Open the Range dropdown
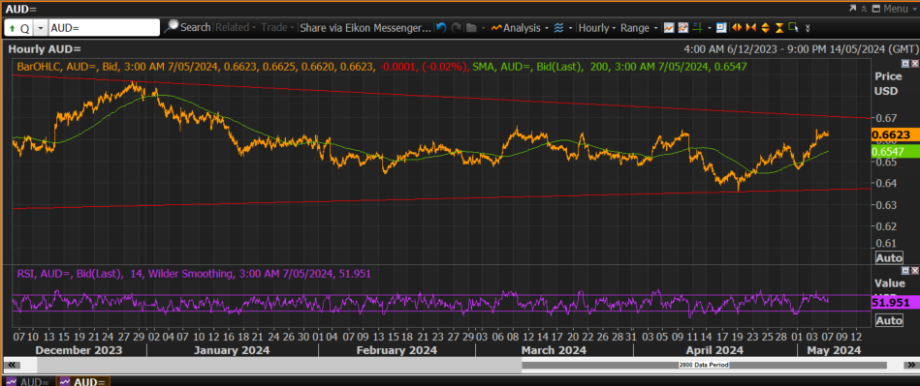 [x=638, y=27]
